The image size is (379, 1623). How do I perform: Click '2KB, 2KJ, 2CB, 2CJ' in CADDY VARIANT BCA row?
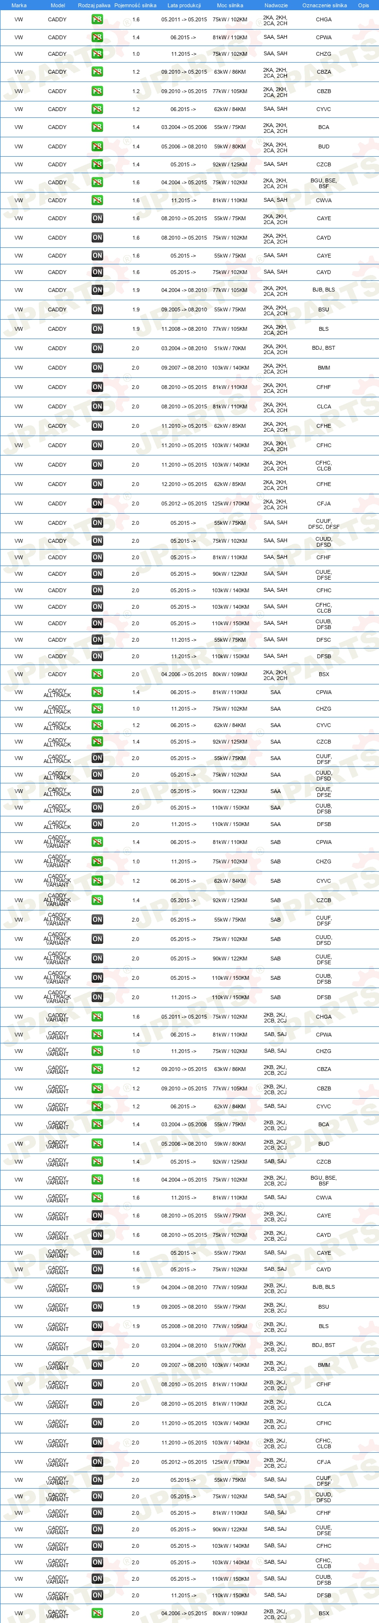pyautogui.click(x=276, y=1125)
